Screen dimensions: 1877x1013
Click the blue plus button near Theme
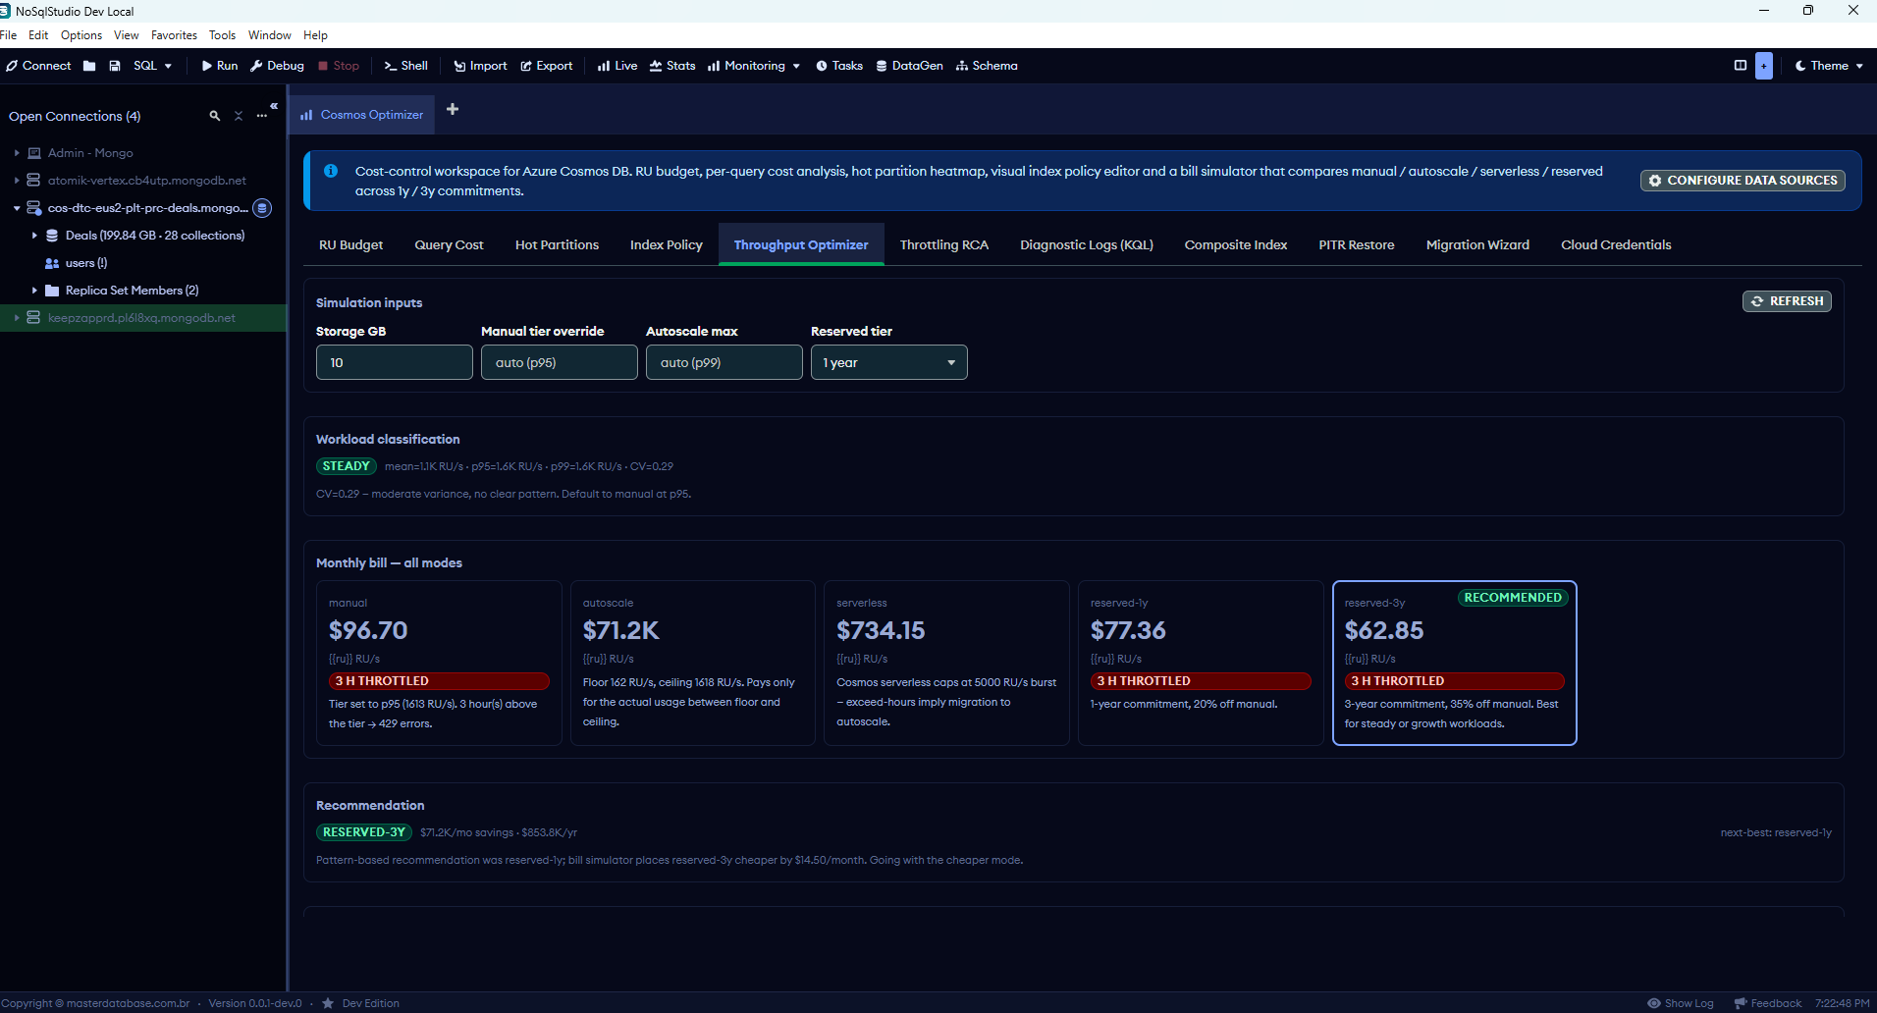pyautogui.click(x=1764, y=66)
